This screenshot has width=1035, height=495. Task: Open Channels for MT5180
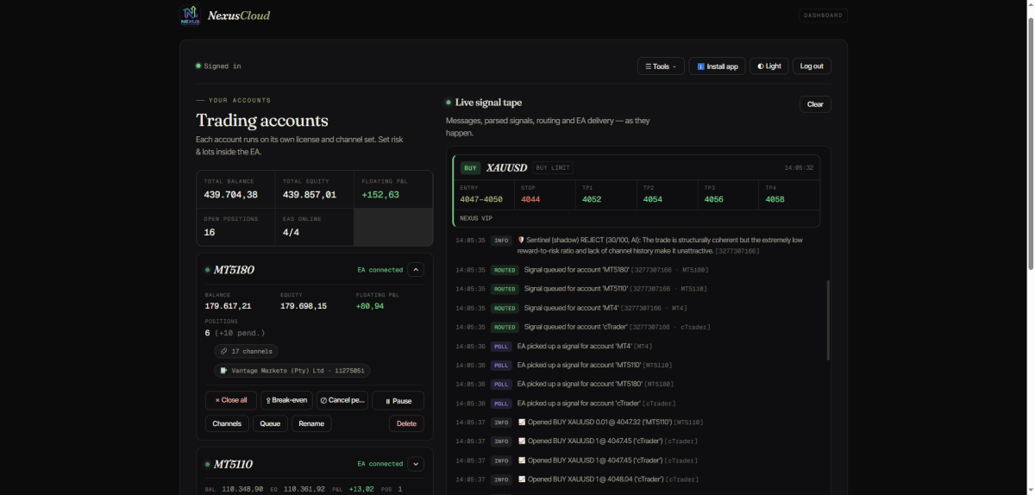click(227, 423)
